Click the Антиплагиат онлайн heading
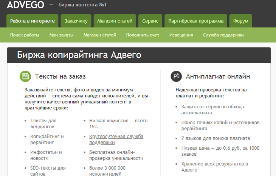The height and width of the screenshot is (176, 276). 218,76
